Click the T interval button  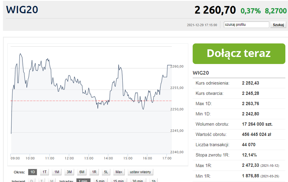coord(42,180)
